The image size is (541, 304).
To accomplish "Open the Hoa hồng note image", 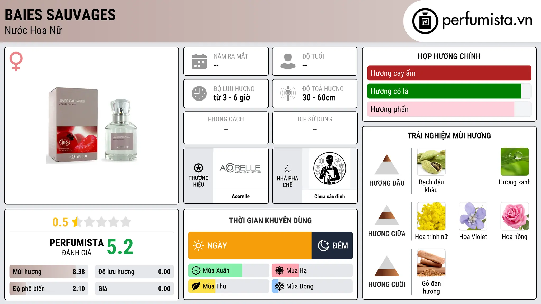I will click(515, 216).
